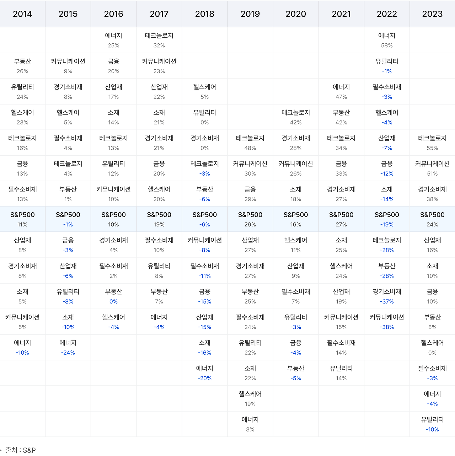455x456 pixels.
Task: Click the S&P500 24% cell in 2023
Action: [x=432, y=219]
